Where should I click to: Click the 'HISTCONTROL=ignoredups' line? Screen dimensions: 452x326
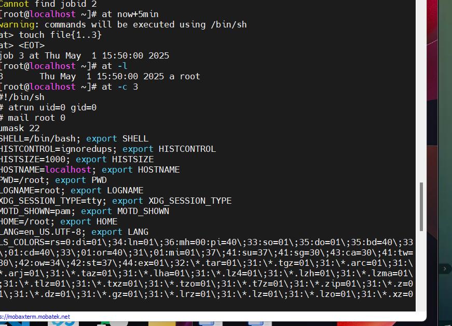pos(108,149)
